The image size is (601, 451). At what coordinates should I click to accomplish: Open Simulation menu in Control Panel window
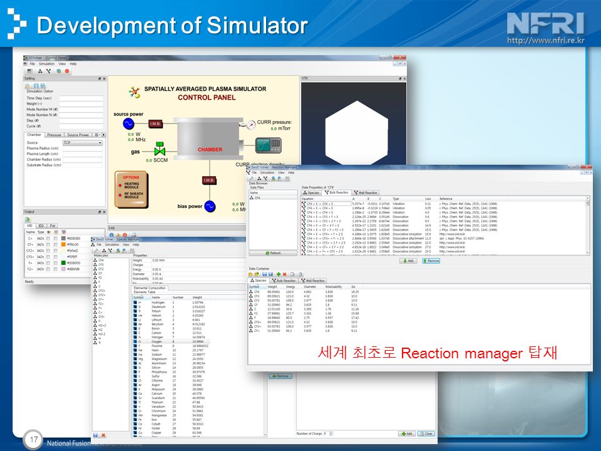tap(46, 64)
